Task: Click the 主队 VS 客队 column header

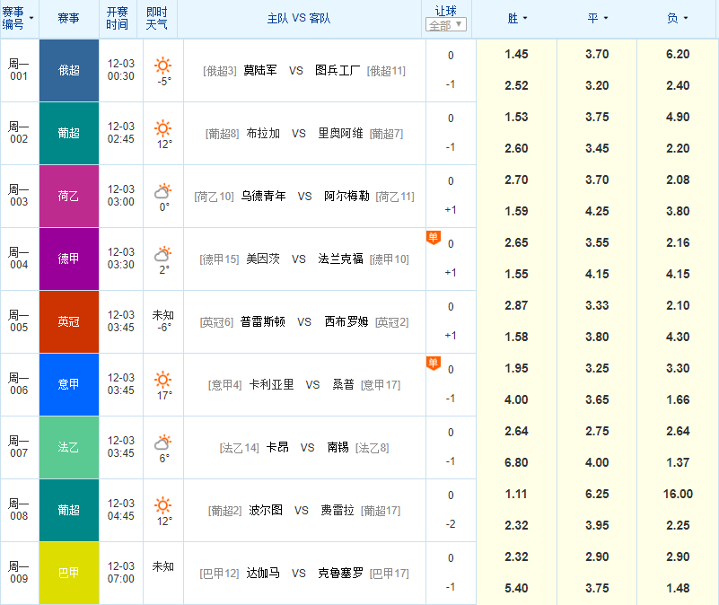Action: [299, 18]
